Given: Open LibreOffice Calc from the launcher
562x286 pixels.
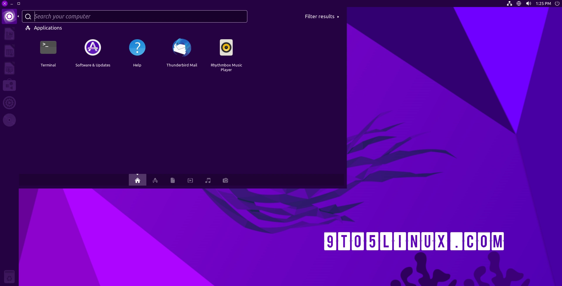Looking at the screenshot, I should pyautogui.click(x=9, y=51).
